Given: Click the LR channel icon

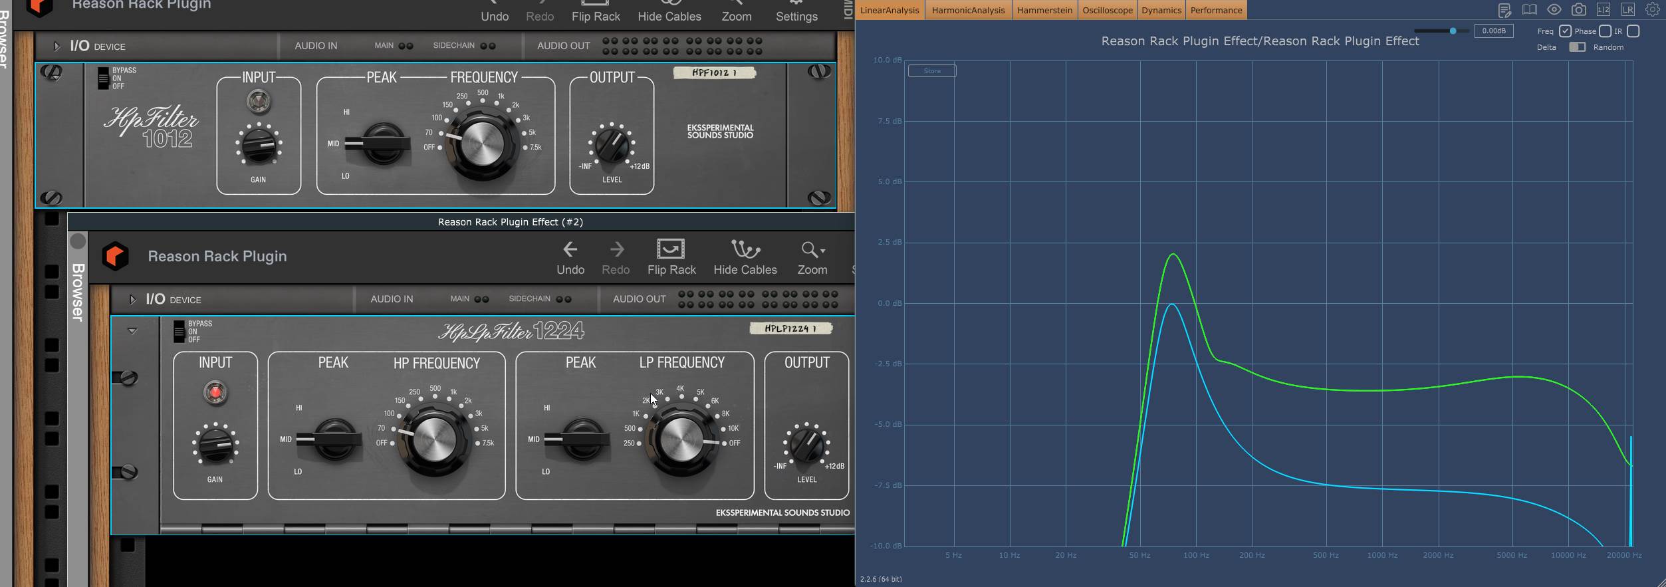Looking at the screenshot, I should pos(1627,9).
